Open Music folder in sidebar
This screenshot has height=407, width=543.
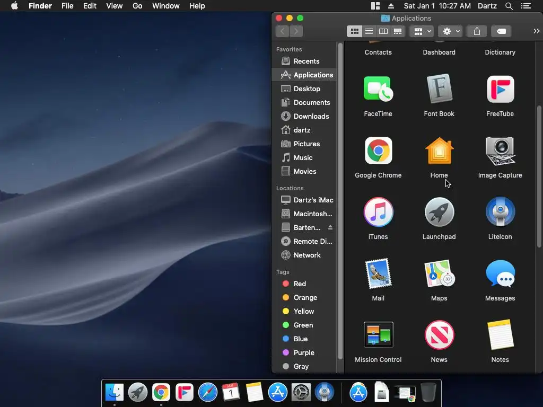pyautogui.click(x=305, y=157)
